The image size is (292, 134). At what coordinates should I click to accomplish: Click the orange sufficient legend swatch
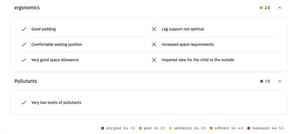(x=211, y=128)
